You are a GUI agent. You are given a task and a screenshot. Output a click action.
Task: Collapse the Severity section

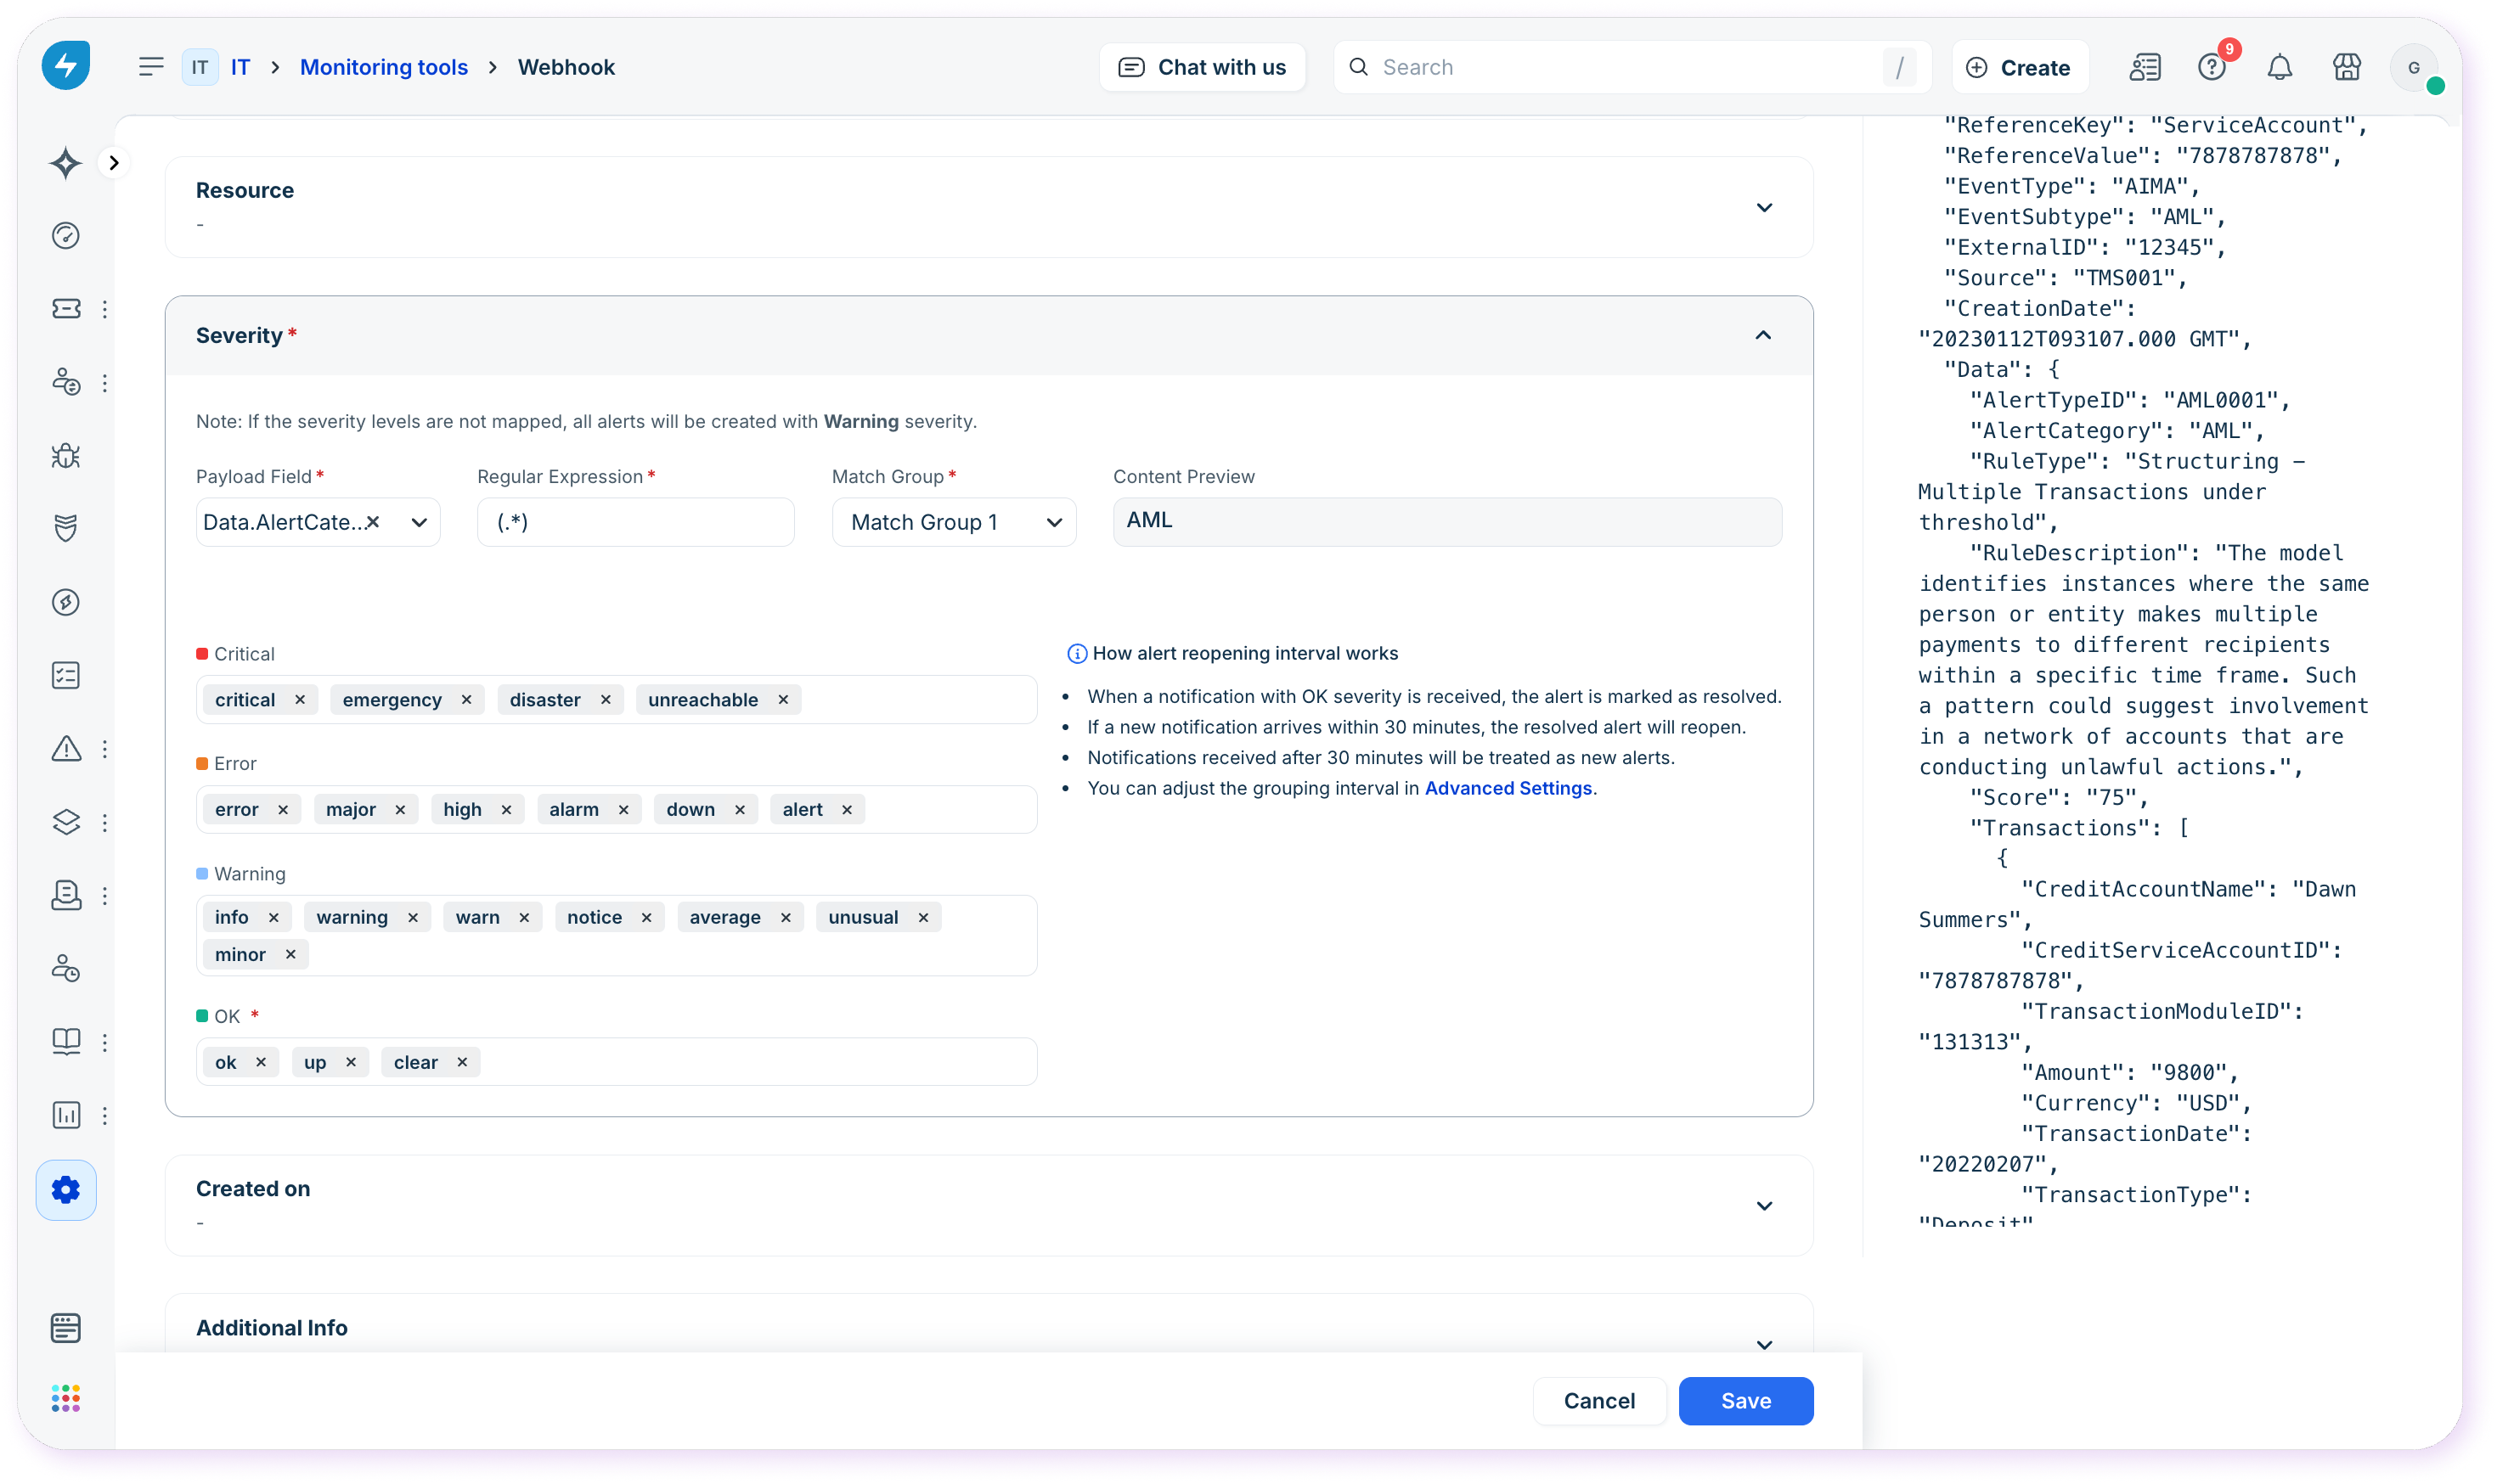click(1762, 336)
